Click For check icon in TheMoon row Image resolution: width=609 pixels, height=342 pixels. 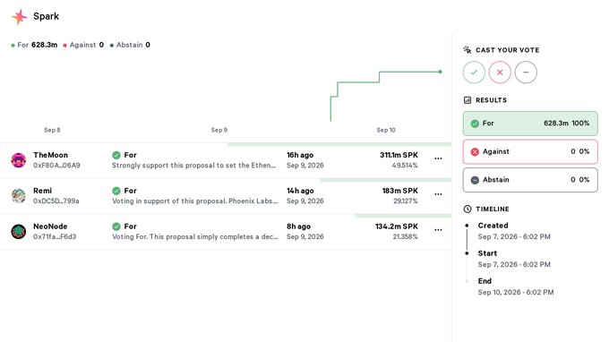pos(116,155)
